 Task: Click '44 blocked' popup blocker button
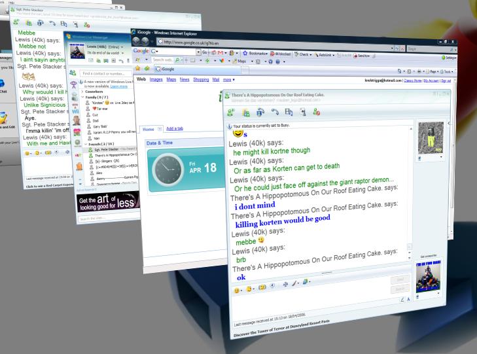coord(280,54)
